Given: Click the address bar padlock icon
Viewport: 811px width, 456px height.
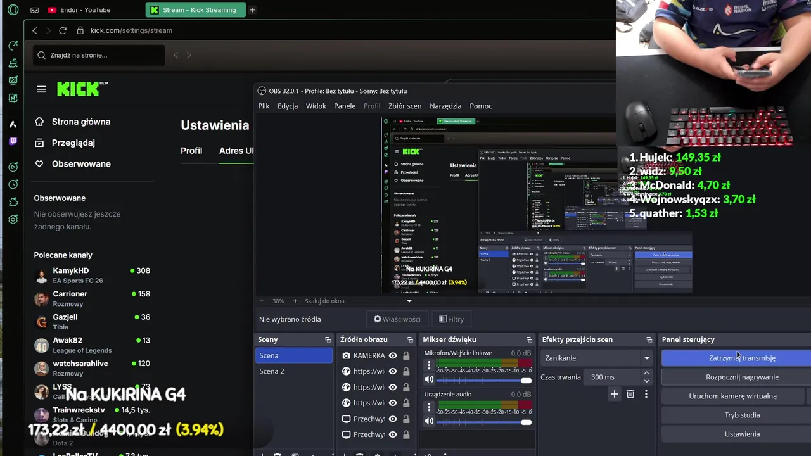Looking at the screenshot, I should click(80, 30).
